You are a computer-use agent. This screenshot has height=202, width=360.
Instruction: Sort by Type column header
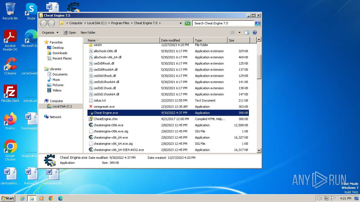[x=210, y=40]
